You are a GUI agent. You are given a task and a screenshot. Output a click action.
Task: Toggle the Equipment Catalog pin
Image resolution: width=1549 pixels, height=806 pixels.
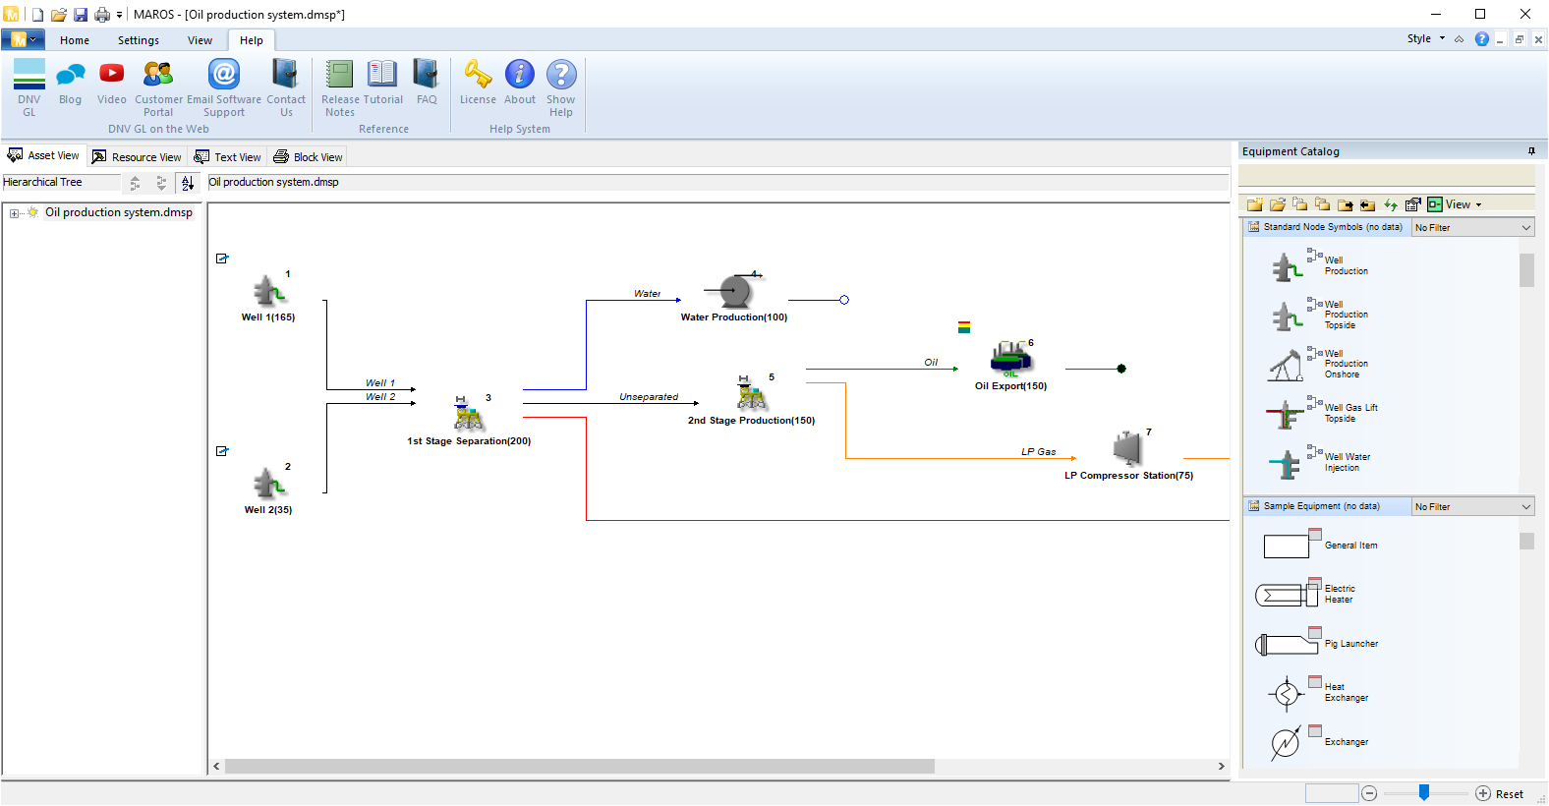coord(1531,151)
